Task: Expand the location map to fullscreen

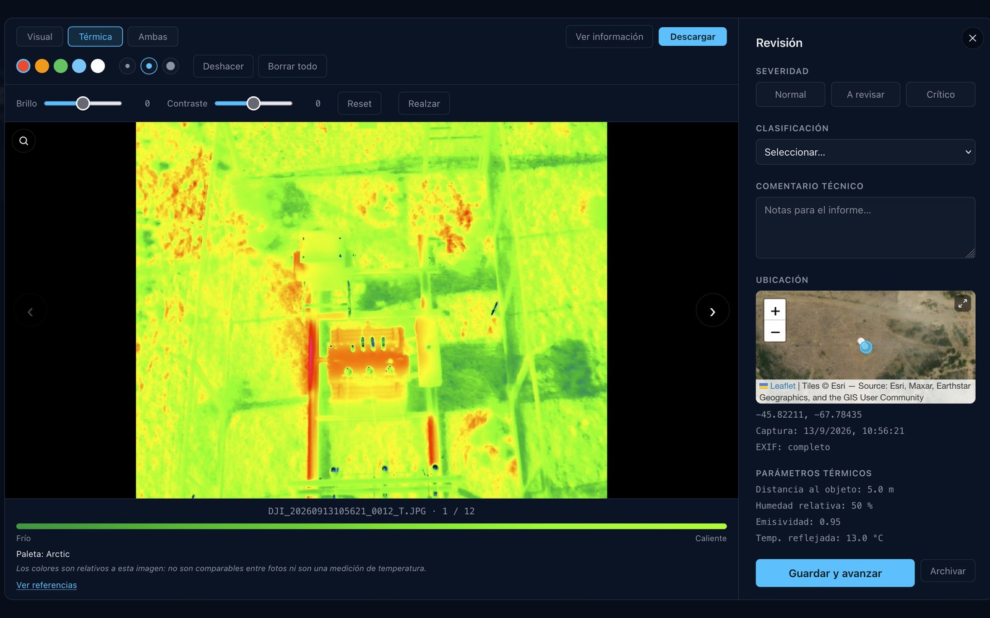Action: 962,303
